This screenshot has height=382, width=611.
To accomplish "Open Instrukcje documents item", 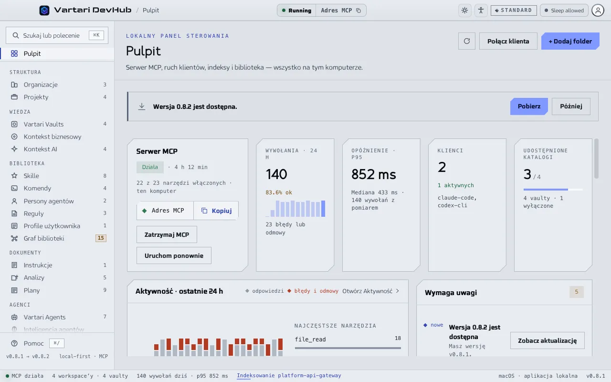I will pyautogui.click(x=57, y=265).
